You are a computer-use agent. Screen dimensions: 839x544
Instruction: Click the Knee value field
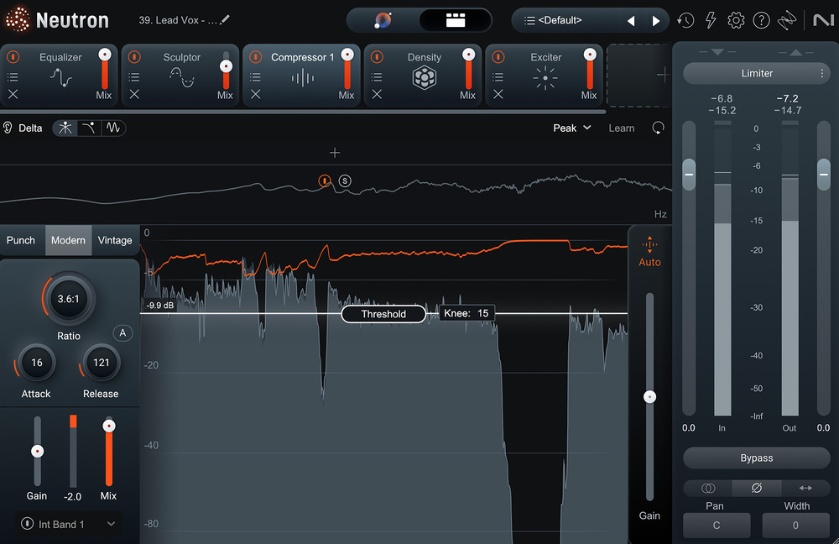(466, 313)
